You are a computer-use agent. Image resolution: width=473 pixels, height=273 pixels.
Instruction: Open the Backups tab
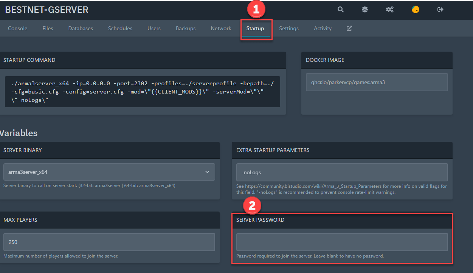tap(186, 28)
